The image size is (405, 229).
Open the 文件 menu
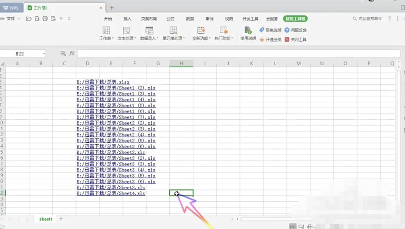click(x=11, y=19)
